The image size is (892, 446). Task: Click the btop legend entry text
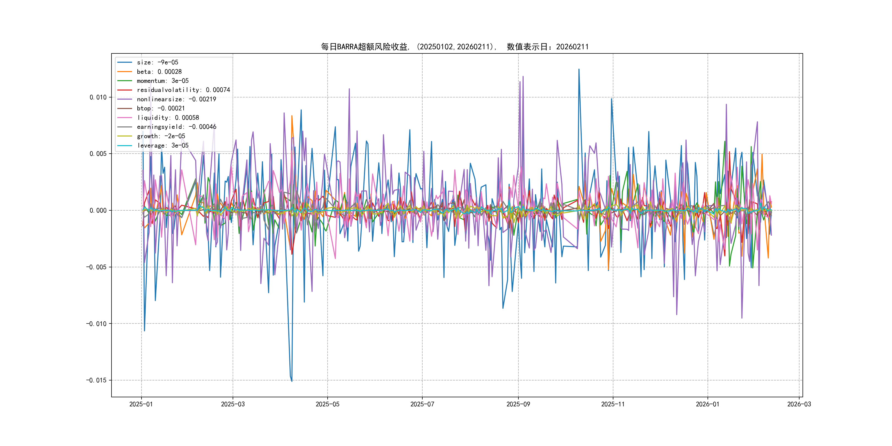[161, 108]
